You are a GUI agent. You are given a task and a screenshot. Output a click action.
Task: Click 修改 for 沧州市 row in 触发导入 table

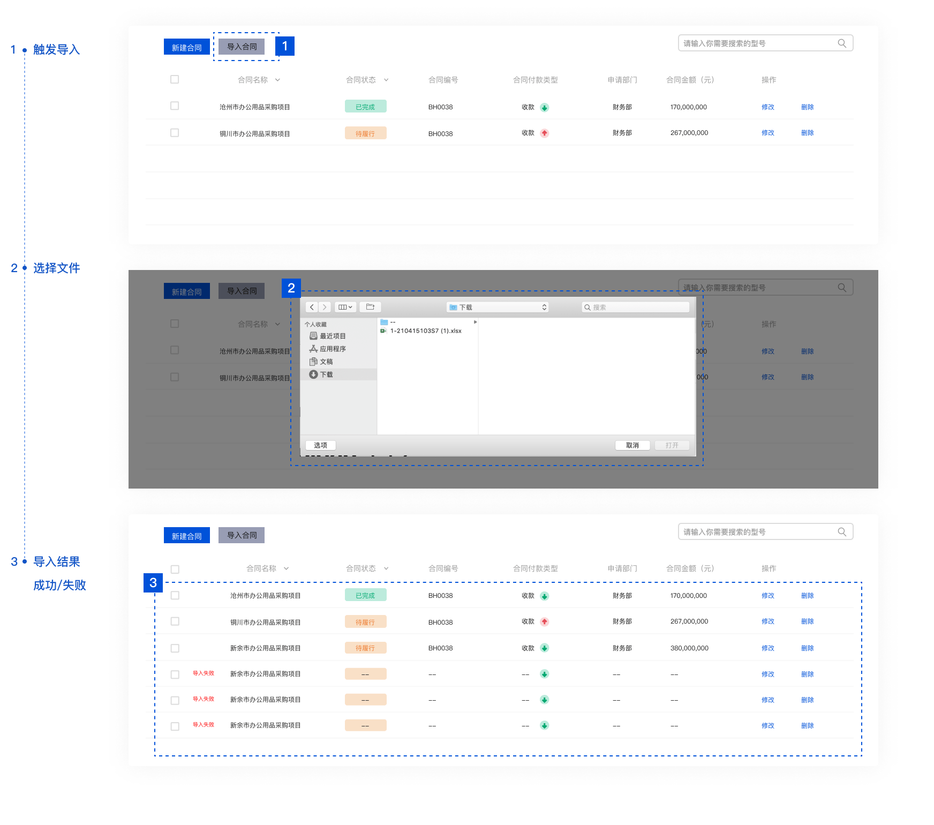pyautogui.click(x=768, y=107)
